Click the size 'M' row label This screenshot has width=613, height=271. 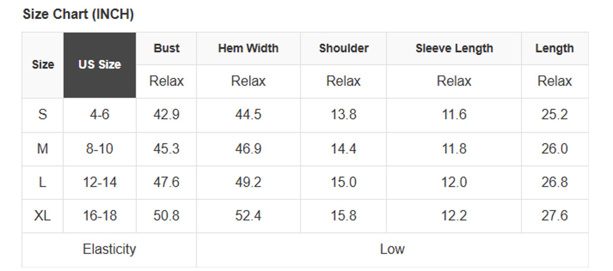[43, 149]
